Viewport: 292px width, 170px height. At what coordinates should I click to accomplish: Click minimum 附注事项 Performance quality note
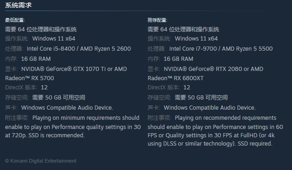[73, 127]
